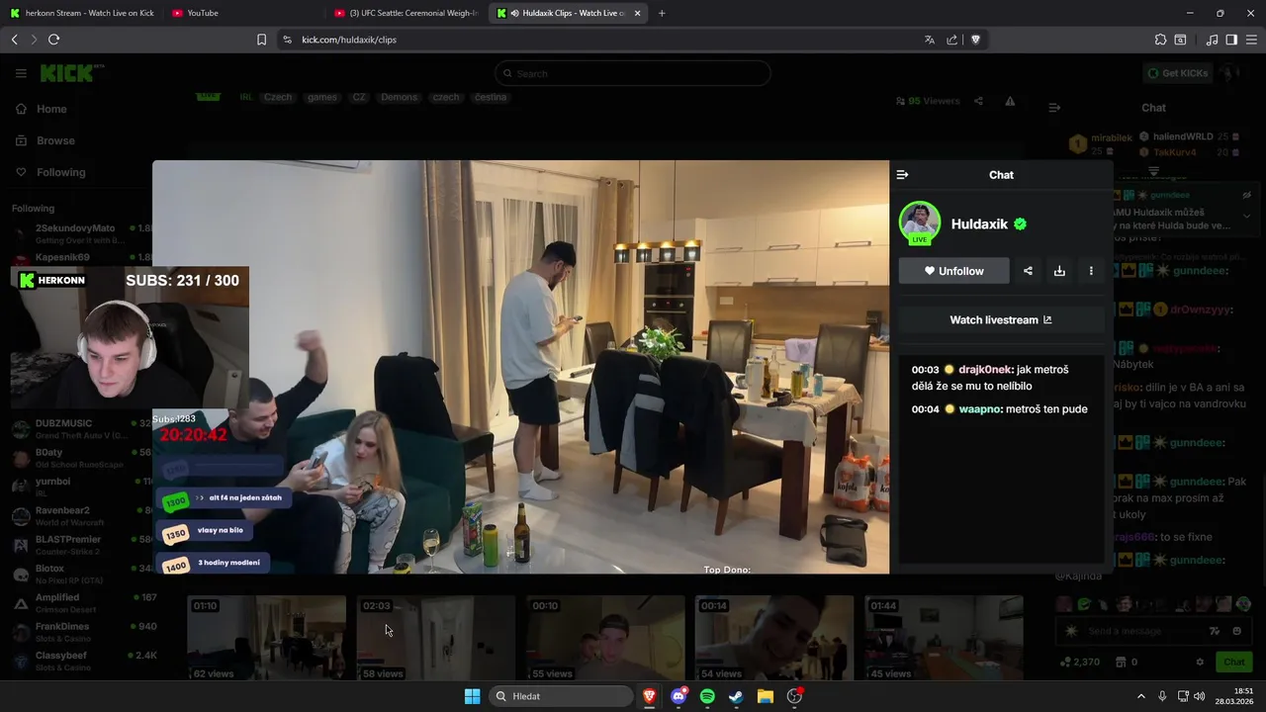Reload the page
1266x712 pixels.
point(53,40)
